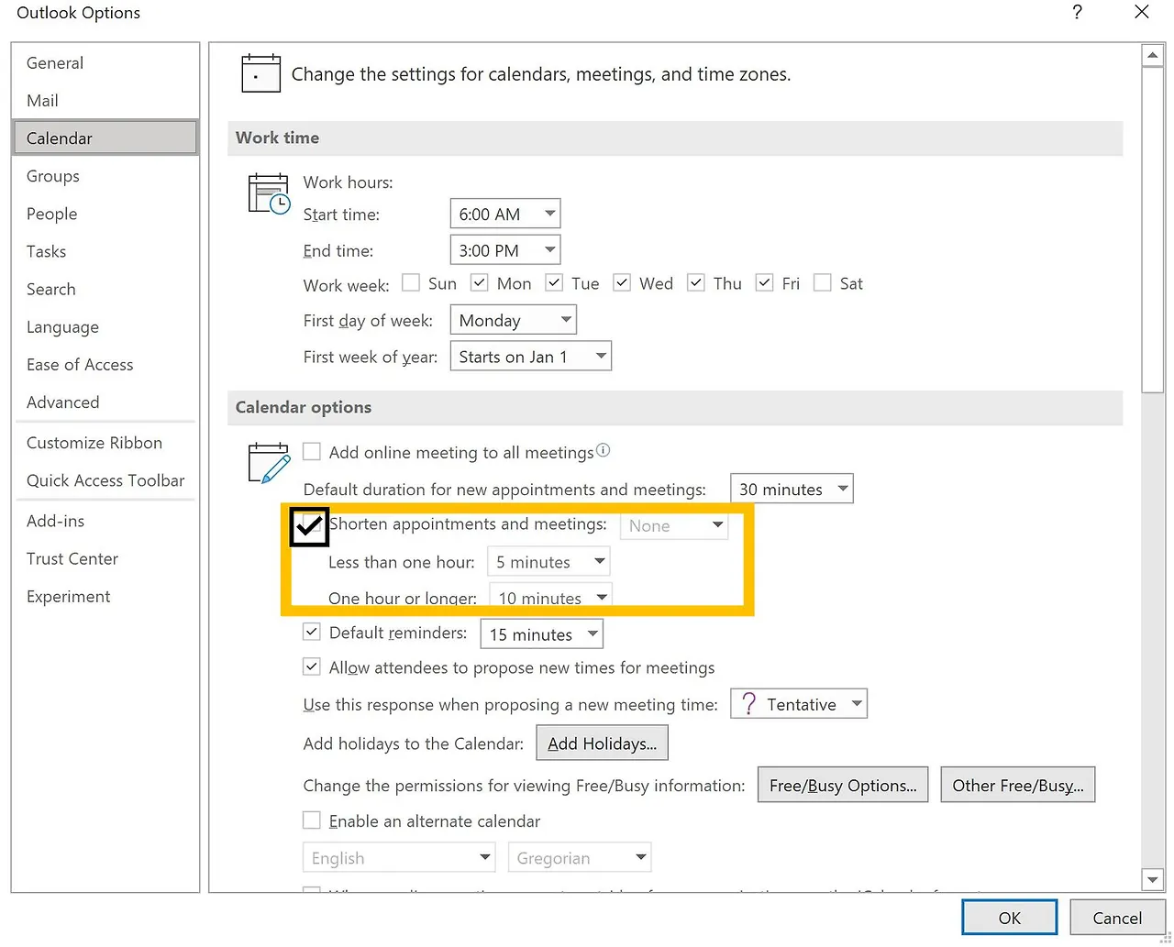This screenshot has height=947, width=1174.
Task: Toggle the Default reminders checkbox
Action: coord(312,632)
